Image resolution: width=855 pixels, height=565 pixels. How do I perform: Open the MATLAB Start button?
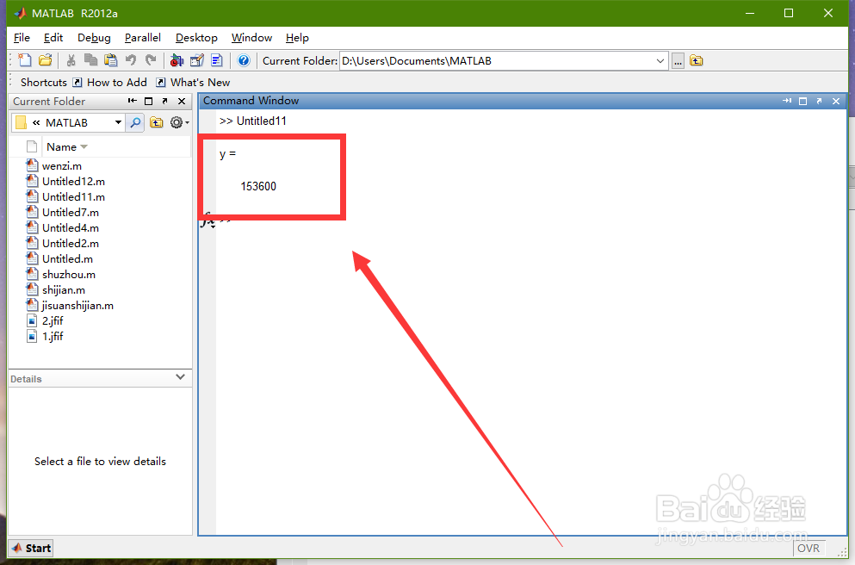(x=31, y=548)
